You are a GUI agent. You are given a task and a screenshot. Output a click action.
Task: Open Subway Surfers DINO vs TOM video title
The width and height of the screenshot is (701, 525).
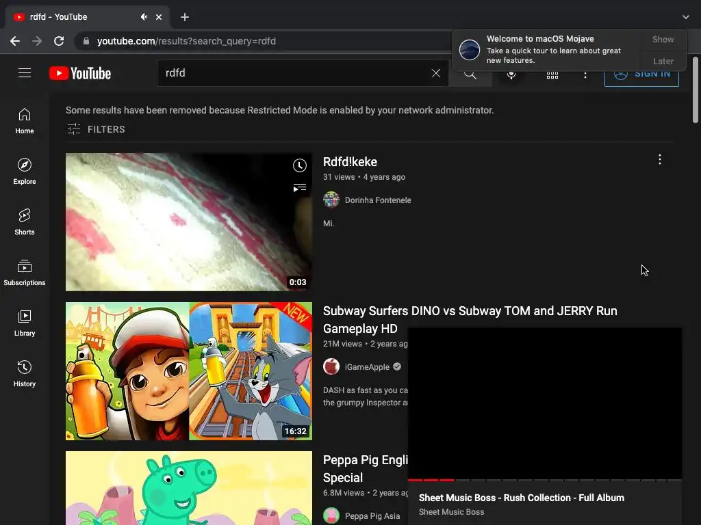[470, 320]
